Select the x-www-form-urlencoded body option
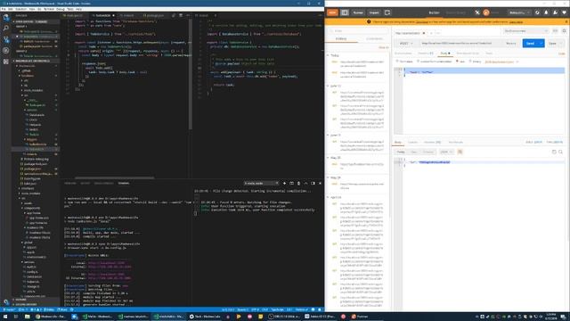This screenshot has height=321, width=570. (434, 62)
